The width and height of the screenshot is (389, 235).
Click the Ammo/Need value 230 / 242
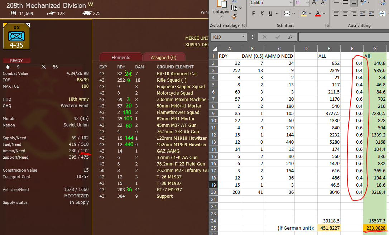coord(79,151)
